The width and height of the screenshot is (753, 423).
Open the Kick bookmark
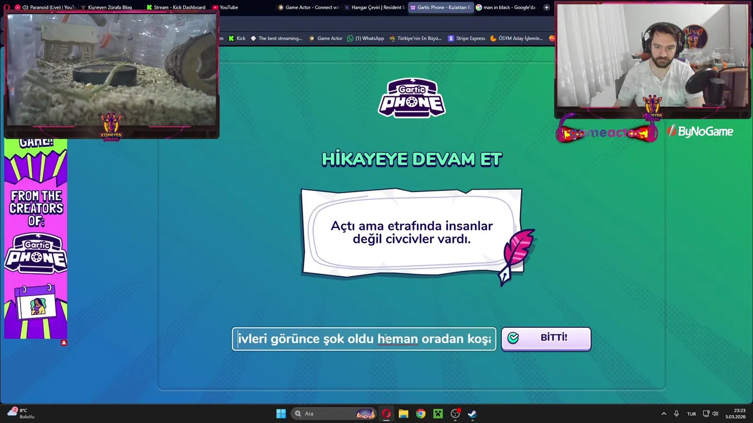pos(237,38)
